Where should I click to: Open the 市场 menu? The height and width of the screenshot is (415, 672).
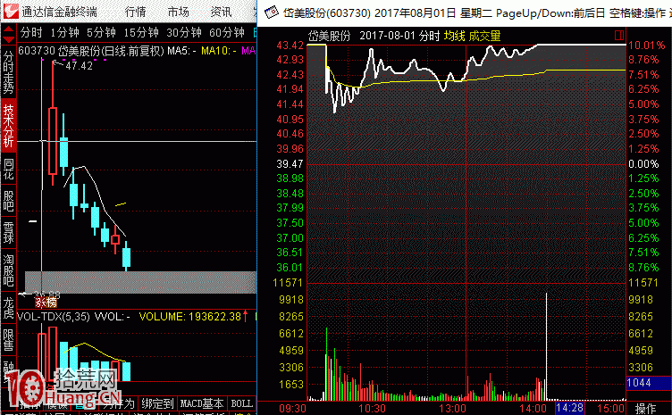(x=179, y=12)
